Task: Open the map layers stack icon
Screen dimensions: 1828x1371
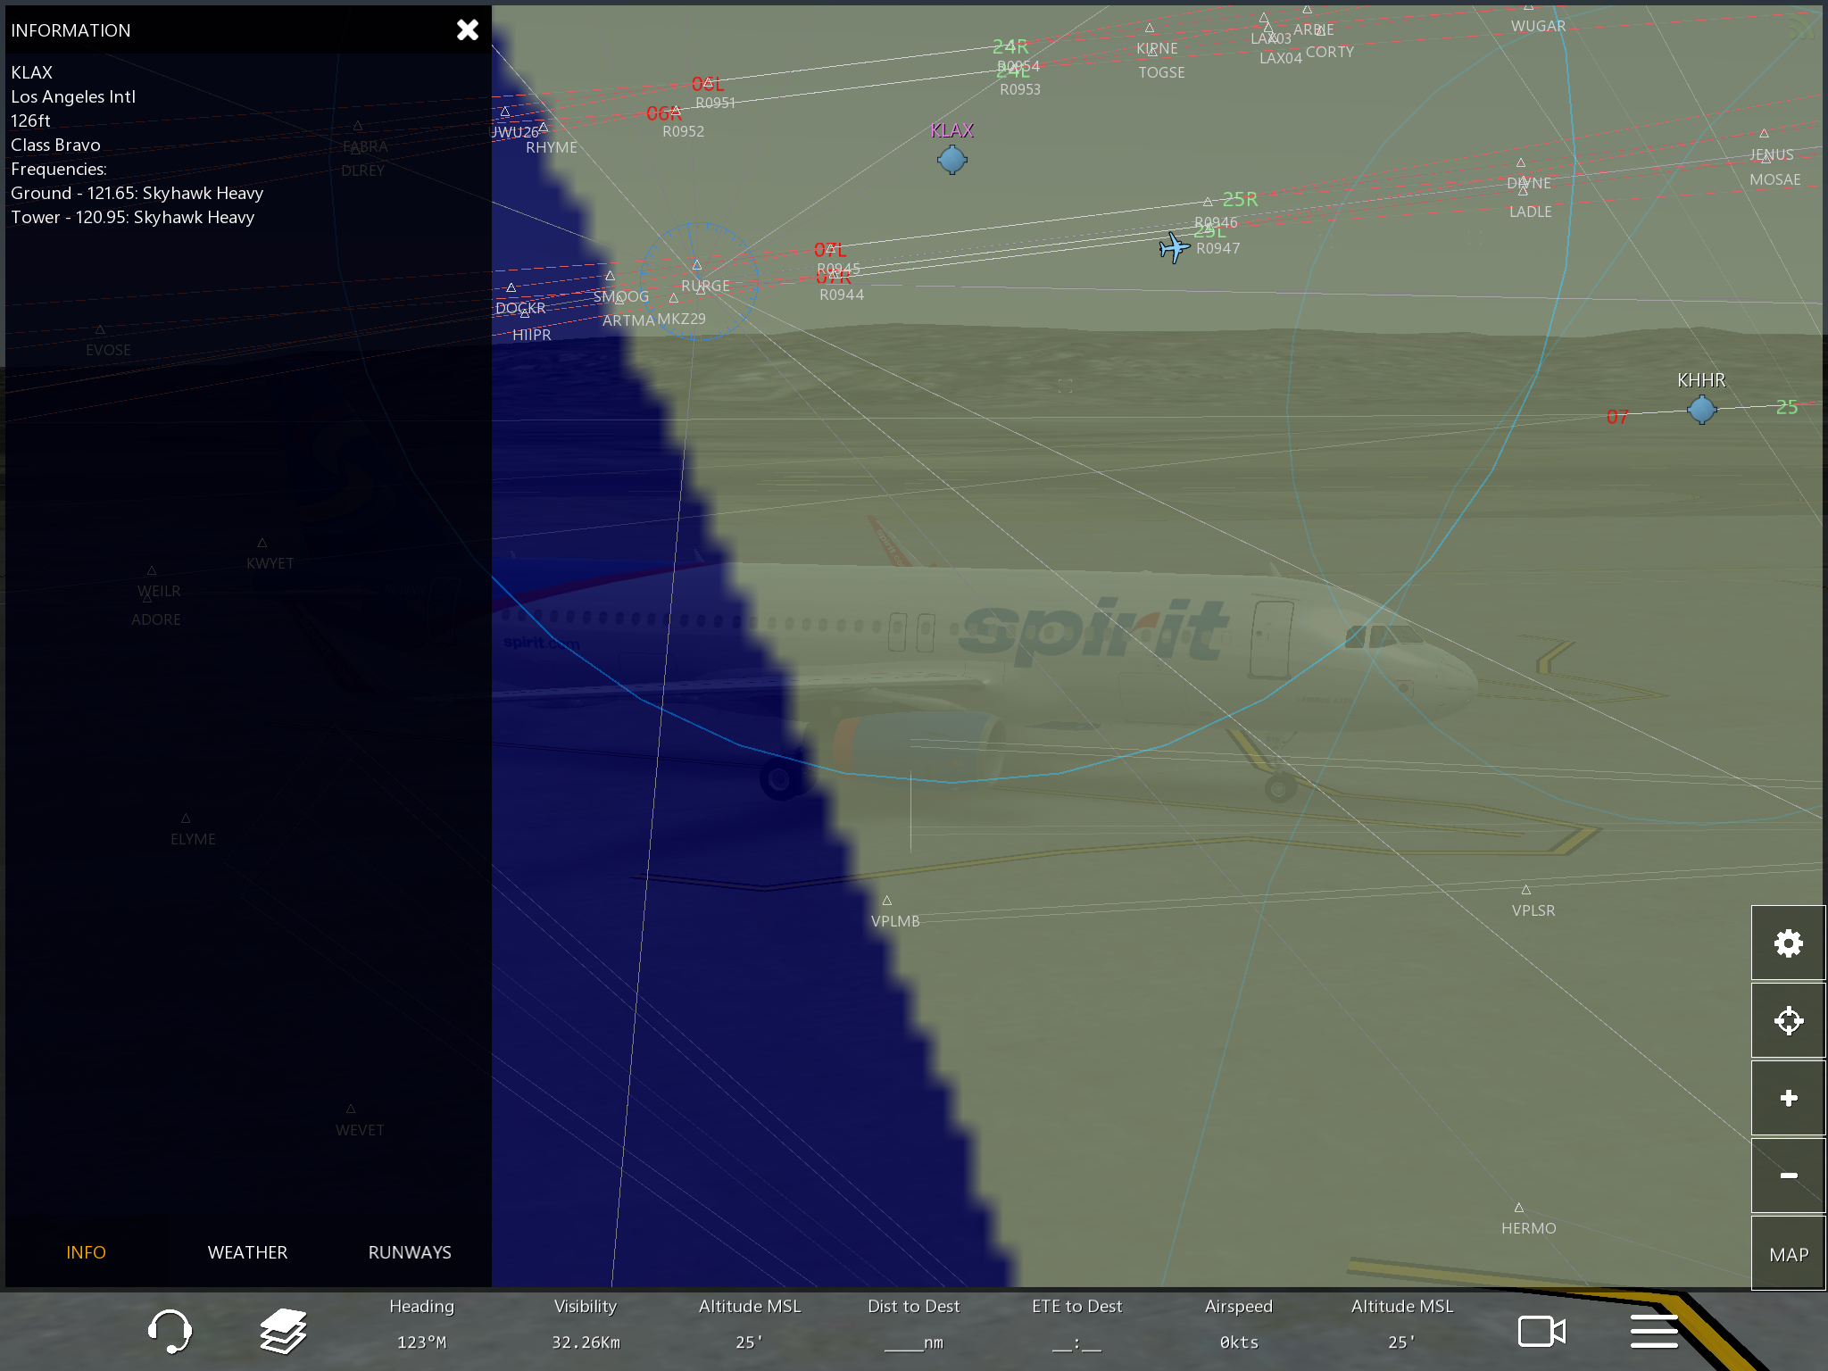Action: pos(283,1331)
